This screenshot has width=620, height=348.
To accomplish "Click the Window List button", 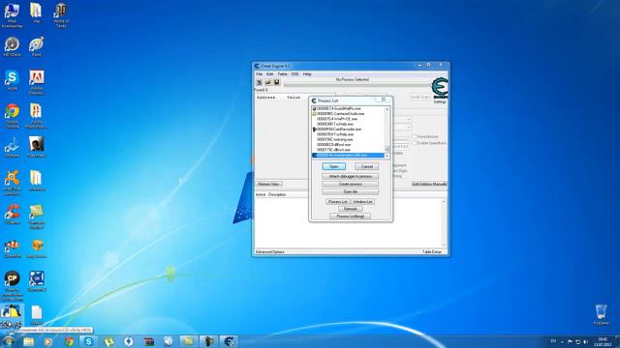I will pos(362,202).
